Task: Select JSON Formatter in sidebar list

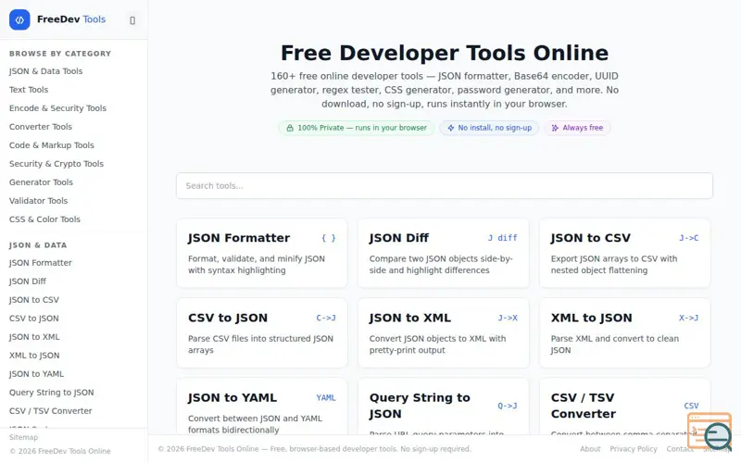Action: pyautogui.click(x=41, y=263)
